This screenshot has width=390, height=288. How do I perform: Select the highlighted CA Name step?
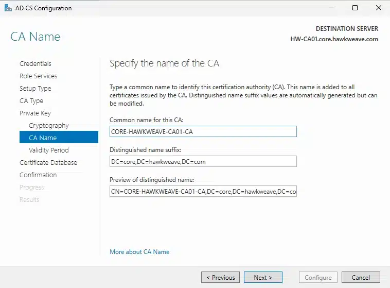(43, 138)
